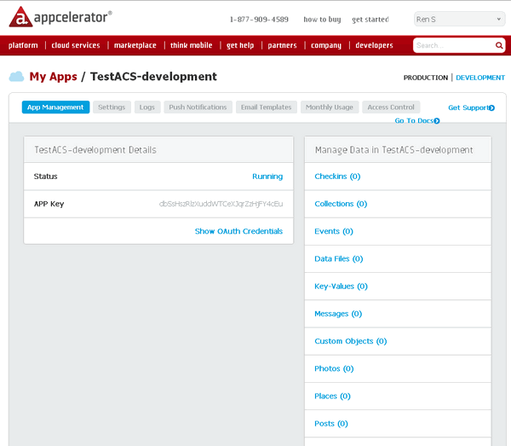The height and width of the screenshot is (446, 511).
Task: Select the Email Templates tab
Action: [267, 107]
